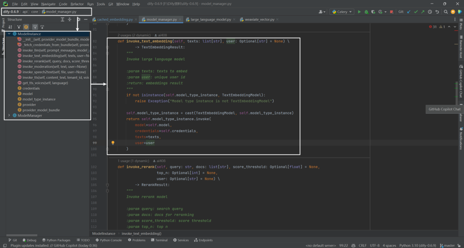Run the Celery configuration

click(359, 12)
